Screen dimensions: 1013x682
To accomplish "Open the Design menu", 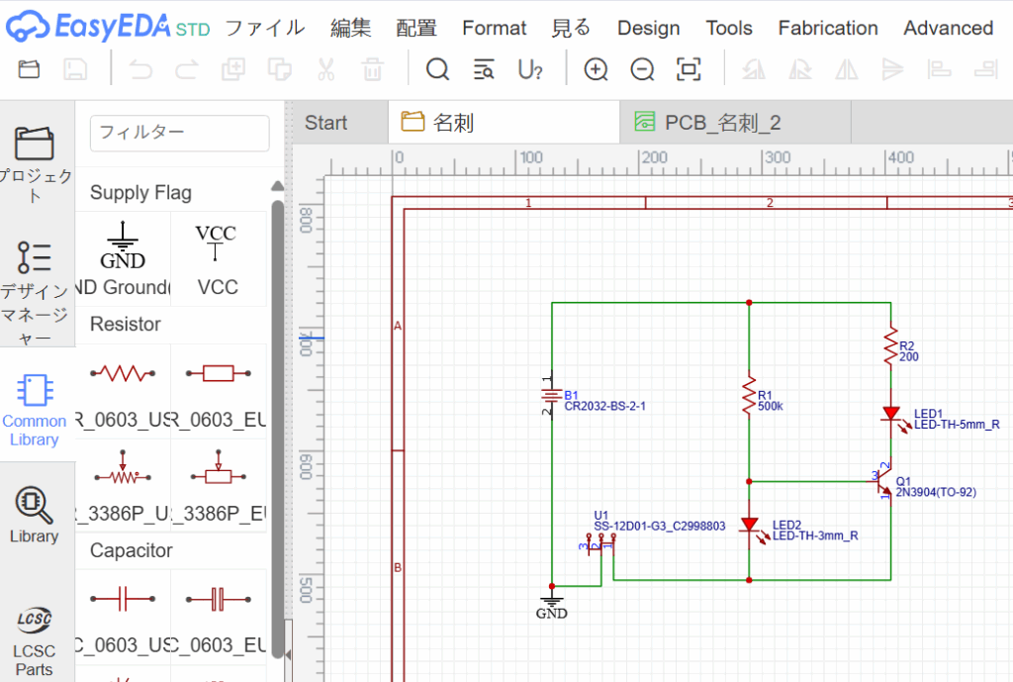I will click(648, 28).
